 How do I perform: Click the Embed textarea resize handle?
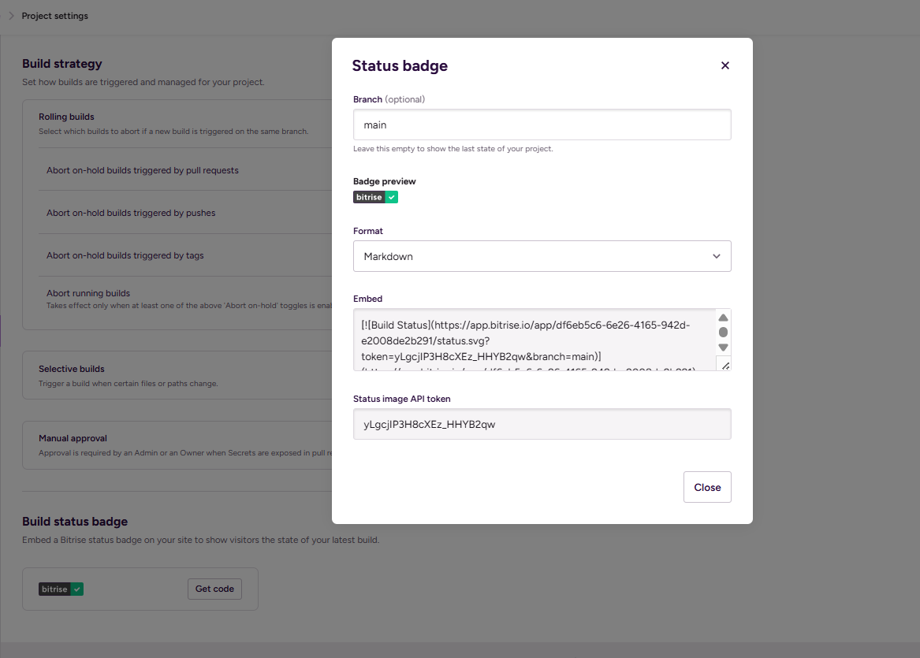pyautogui.click(x=725, y=364)
